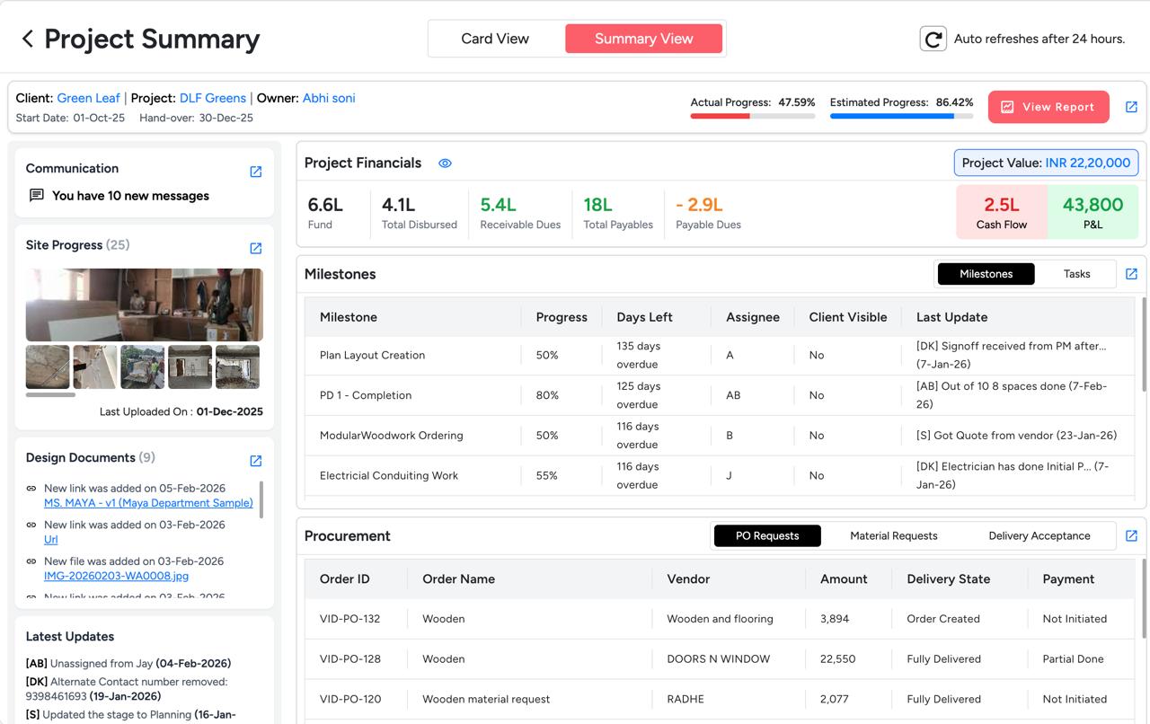1150x724 pixels.
Task: Open Procurement in full view via external link icon
Action: pyautogui.click(x=1133, y=535)
